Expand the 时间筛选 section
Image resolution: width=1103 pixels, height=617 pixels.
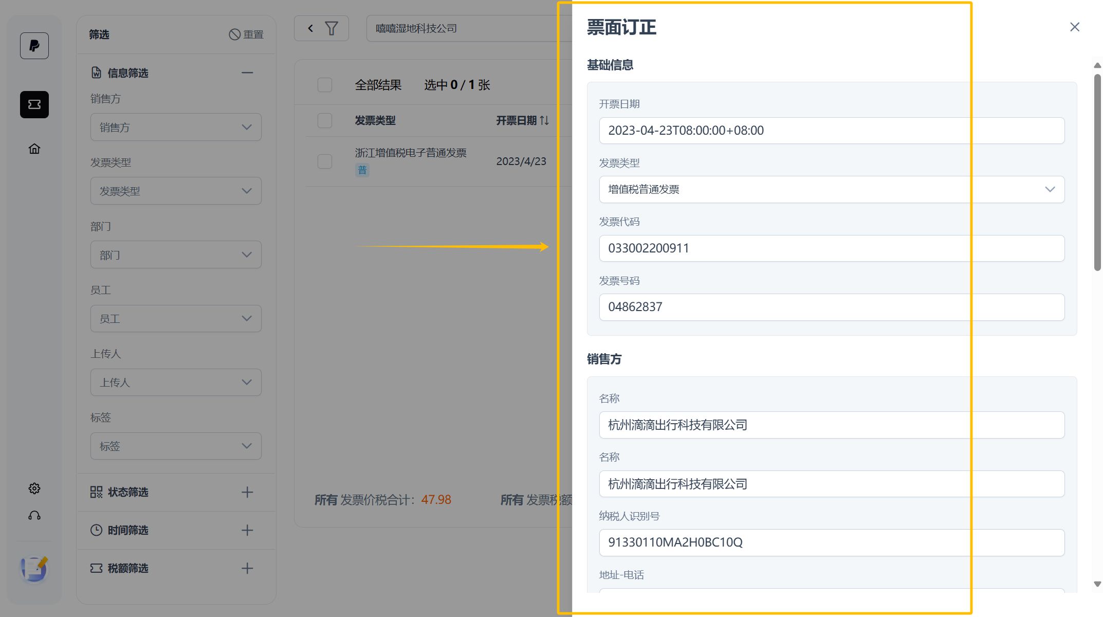247,530
